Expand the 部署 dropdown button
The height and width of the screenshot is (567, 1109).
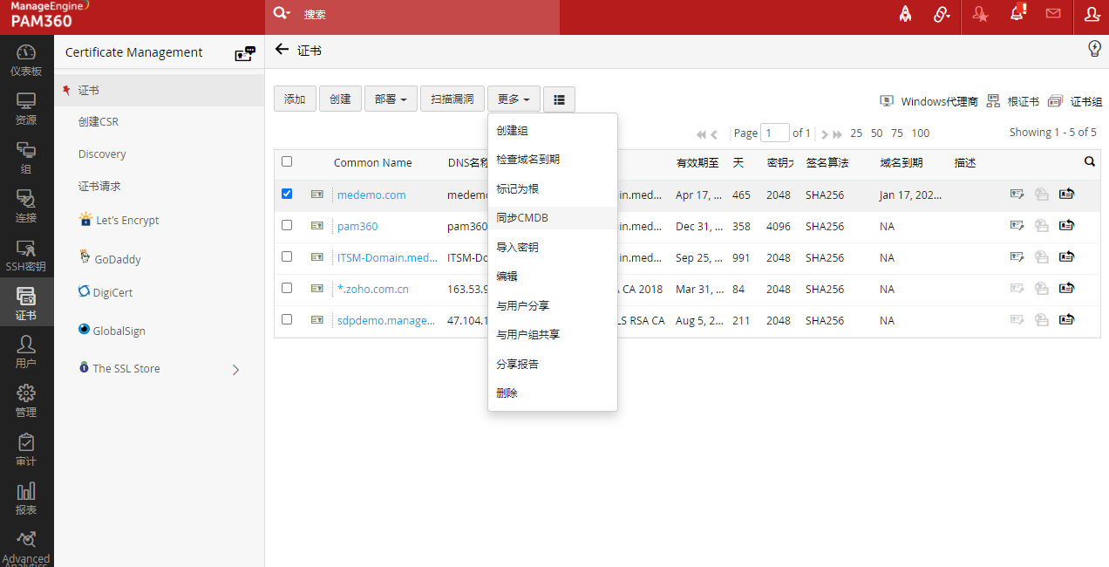[x=391, y=99]
